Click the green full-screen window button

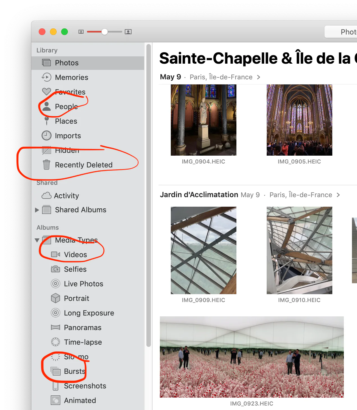(x=65, y=32)
